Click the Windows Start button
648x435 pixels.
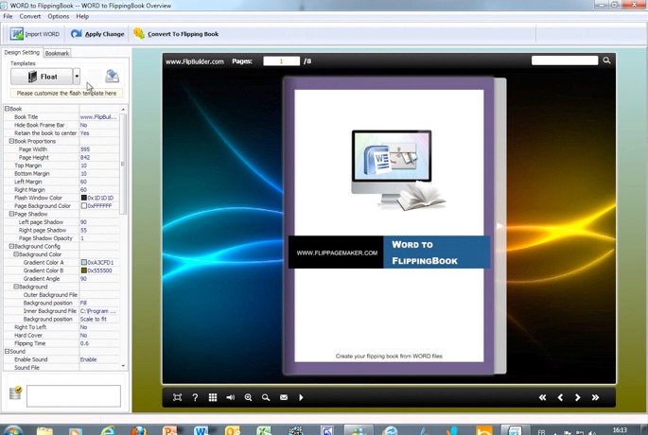[x=13, y=430]
